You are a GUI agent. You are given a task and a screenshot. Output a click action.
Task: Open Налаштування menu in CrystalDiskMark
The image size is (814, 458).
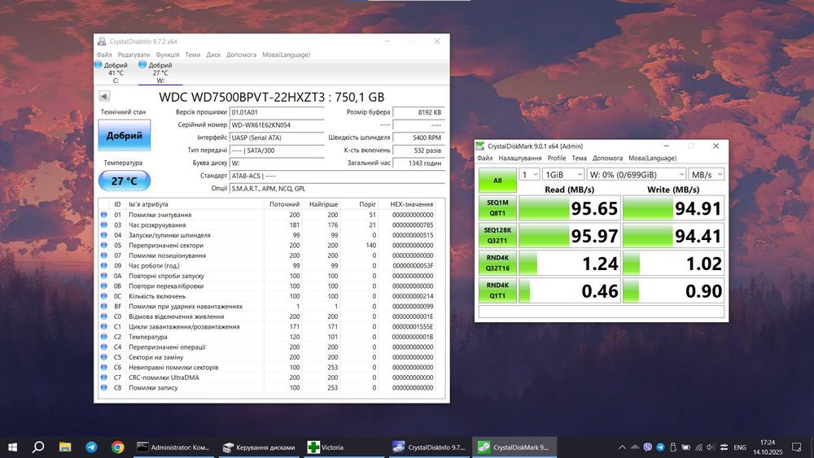[519, 158]
